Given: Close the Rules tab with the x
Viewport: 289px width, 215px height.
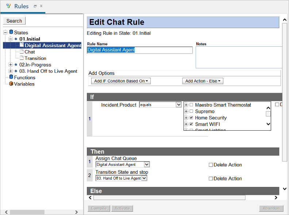Looking at the screenshot, I should point(41,6).
